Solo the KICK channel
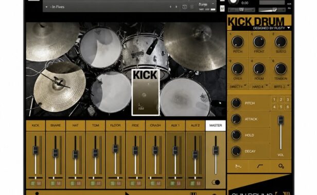Image resolution: width=317 pixels, height=195 pixels. 33,183
